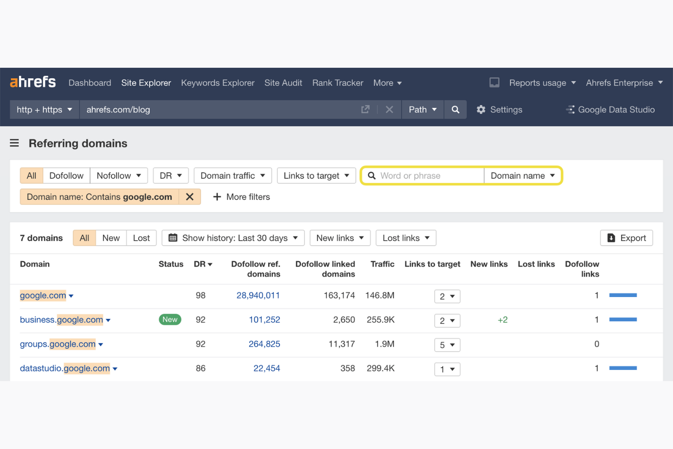Image resolution: width=673 pixels, height=449 pixels.
Task: Change Show history: Last 30 days
Action: [x=233, y=238]
